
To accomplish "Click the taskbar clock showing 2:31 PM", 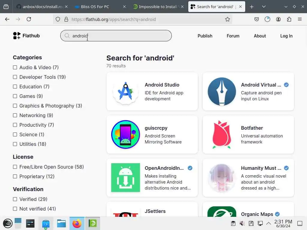I will pos(283,223).
